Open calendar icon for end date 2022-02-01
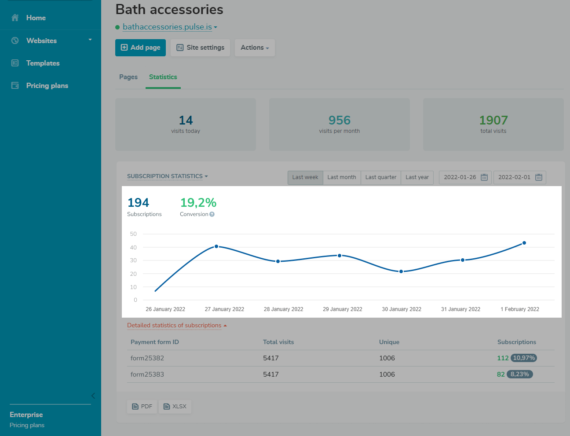Image resolution: width=570 pixels, height=436 pixels. click(538, 177)
